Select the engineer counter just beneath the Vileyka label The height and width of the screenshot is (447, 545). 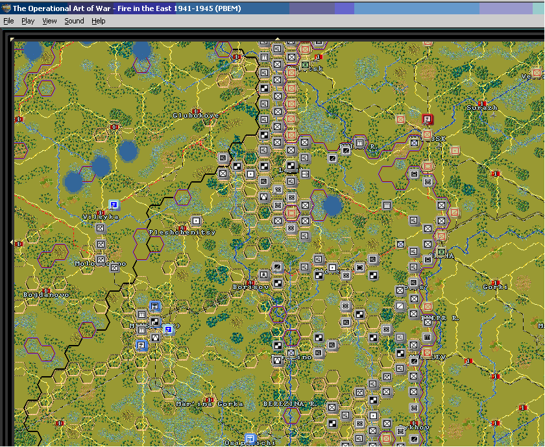click(x=101, y=229)
